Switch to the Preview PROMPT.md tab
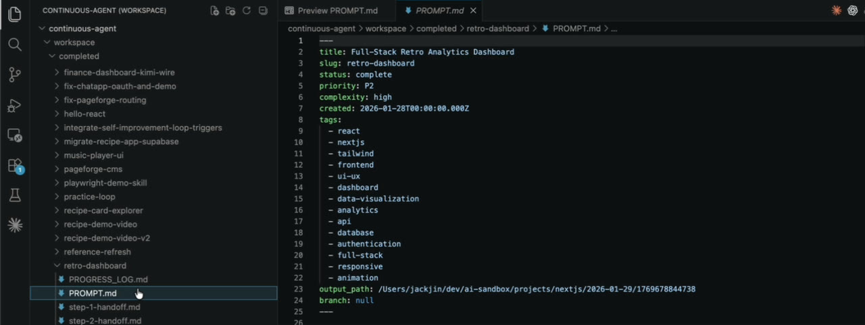 (x=331, y=11)
